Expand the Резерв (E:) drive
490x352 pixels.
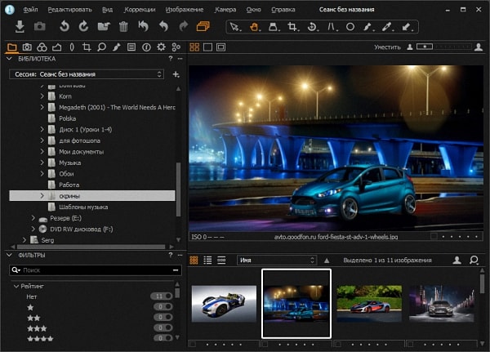pyautogui.click(x=33, y=218)
